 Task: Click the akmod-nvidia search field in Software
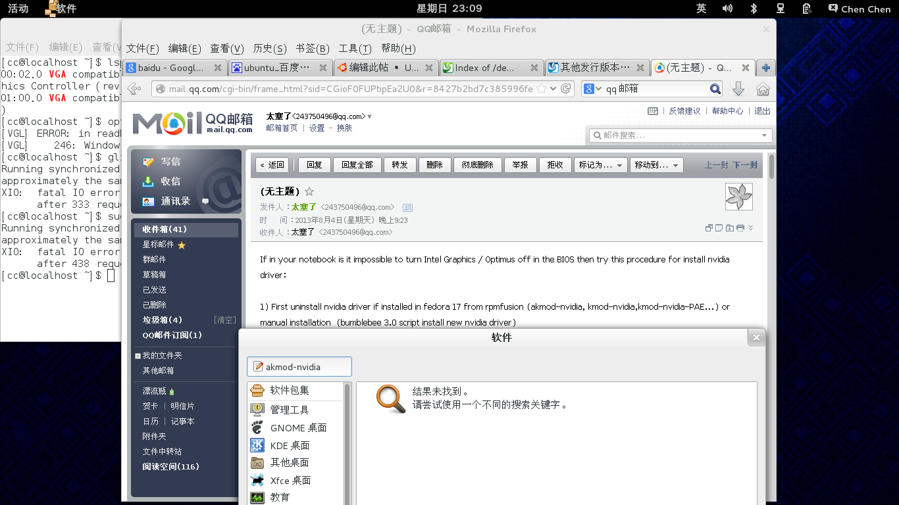coord(299,367)
